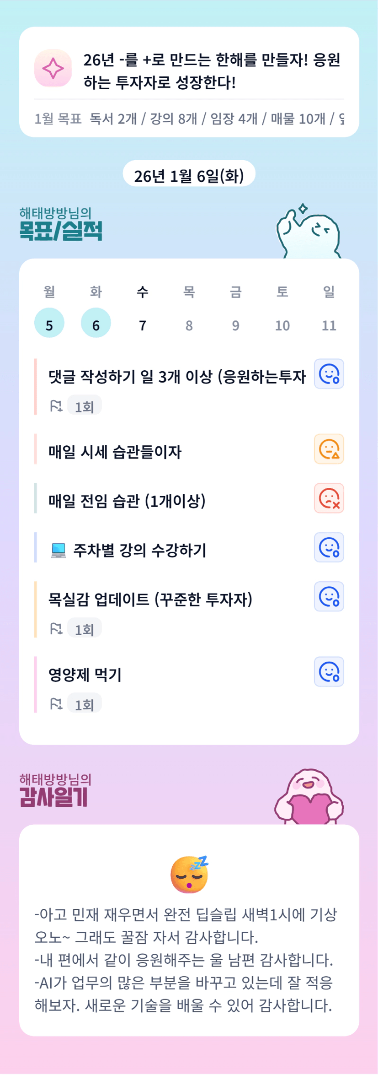Open the 26년 1월 6일(화) date selector
This screenshot has width=378, height=1075.
(189, 174)
